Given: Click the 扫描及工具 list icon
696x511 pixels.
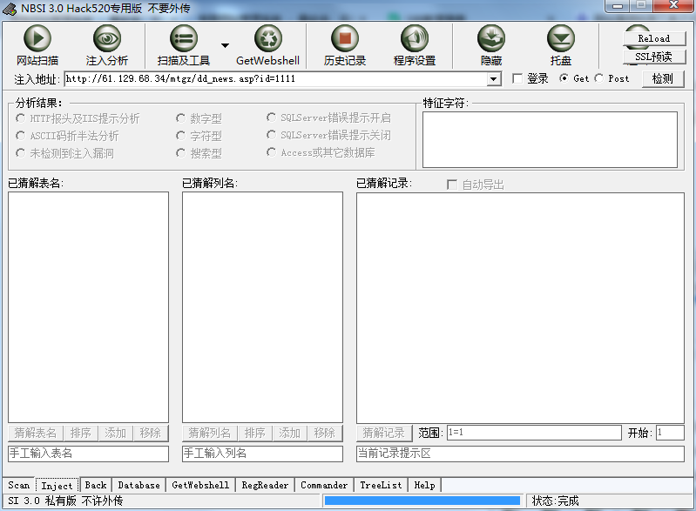Looking at the screenshot, I should [x=183, y=39].
